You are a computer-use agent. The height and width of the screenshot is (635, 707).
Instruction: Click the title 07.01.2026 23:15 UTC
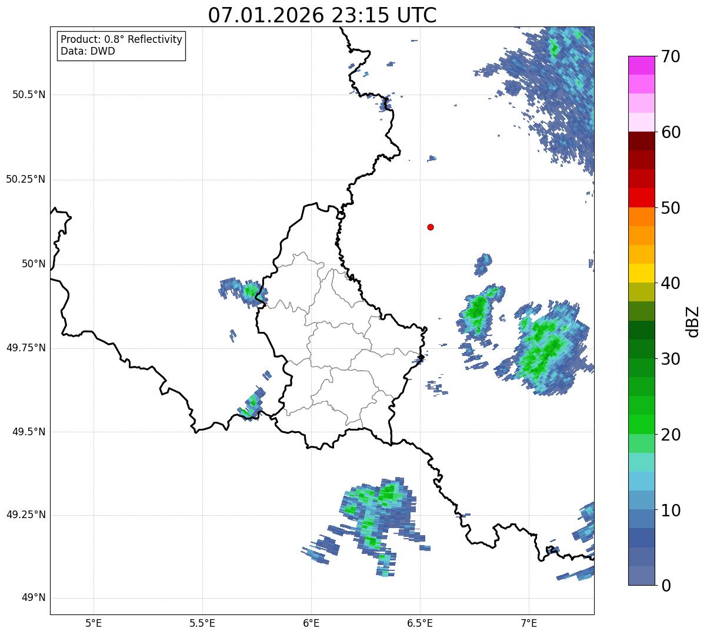pos(322,15)
